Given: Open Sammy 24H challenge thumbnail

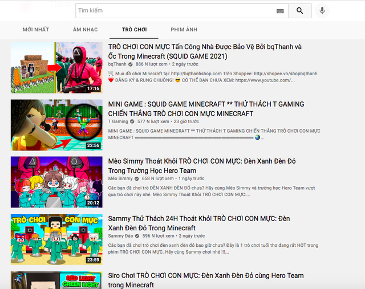Looking at the screenshot, I should click(56, 239).
